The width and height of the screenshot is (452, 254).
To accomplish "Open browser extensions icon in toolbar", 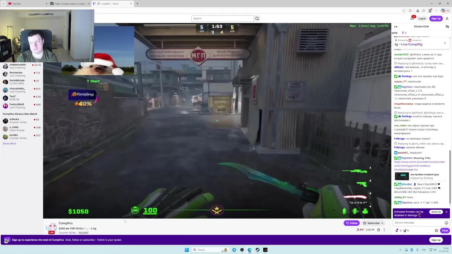I will click(410, 11).
